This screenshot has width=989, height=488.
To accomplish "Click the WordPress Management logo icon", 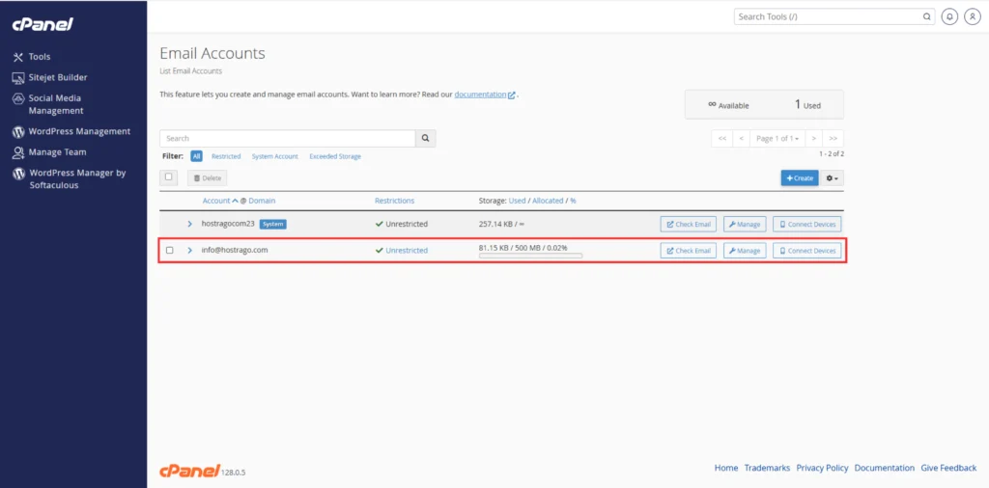I will click(17, 132).
